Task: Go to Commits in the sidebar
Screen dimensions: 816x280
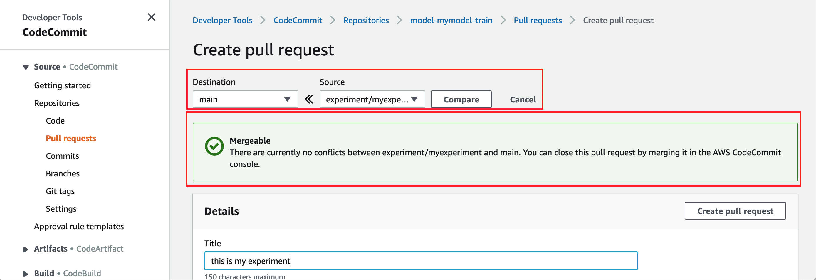Action: pyautogui.click(x=62, y=156)
